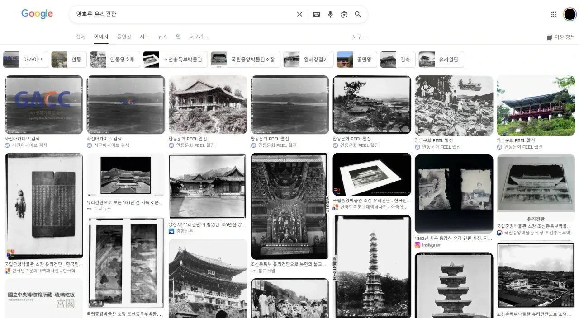Open the 지도 tab
The width and height of the screenshot is (579, 318).
point(144,37)
